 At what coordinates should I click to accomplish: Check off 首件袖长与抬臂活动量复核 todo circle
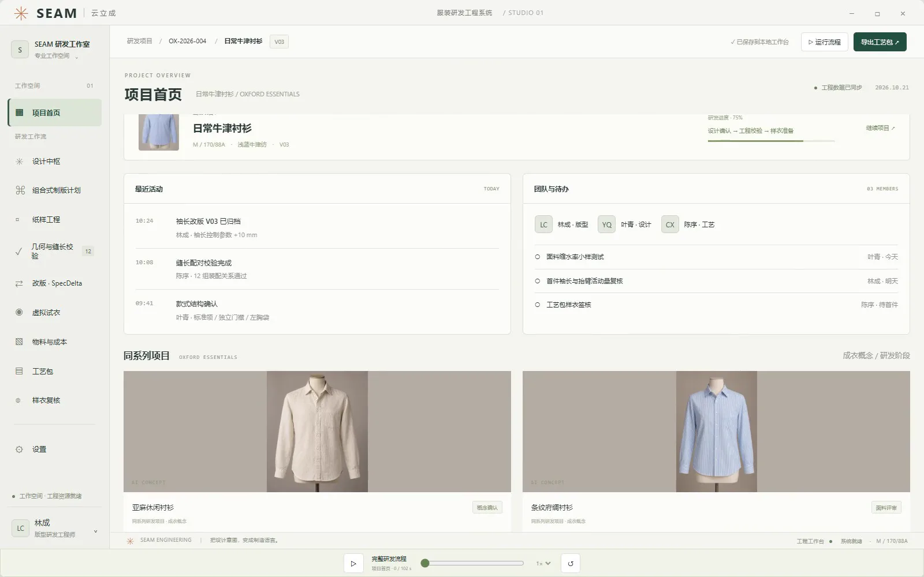pyautogui.click(x=538, y=281)
